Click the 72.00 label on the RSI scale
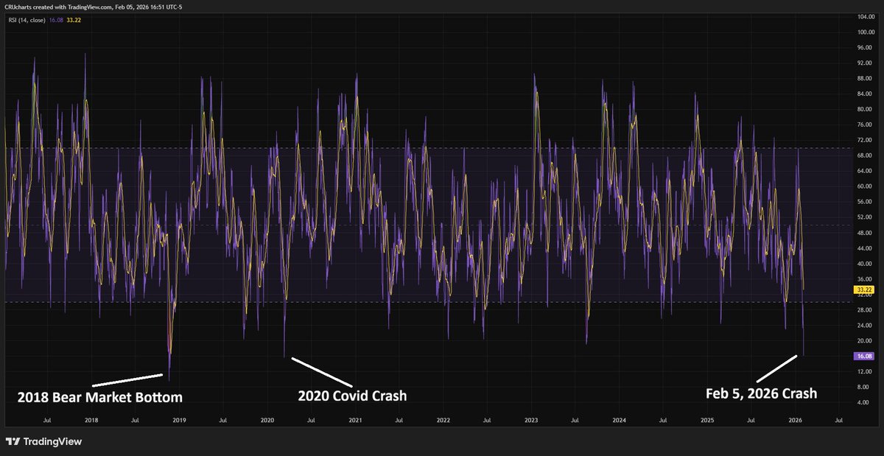The image size is (884, 456). tap(866, 140)
